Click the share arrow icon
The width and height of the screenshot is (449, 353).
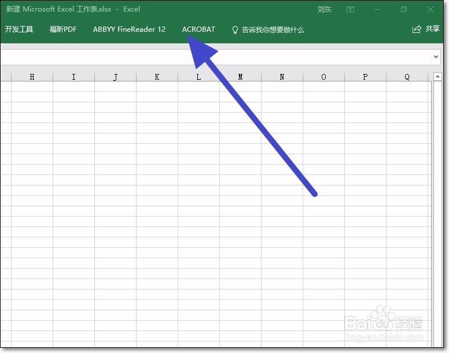(417, 29)
